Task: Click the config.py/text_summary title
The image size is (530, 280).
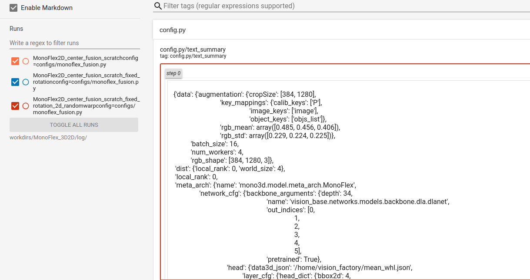Action: [x=193, y=49]
